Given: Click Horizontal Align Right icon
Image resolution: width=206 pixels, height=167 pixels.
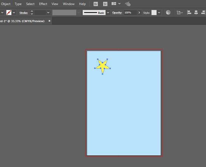Looking at the screenshot, I should [203, 13].
